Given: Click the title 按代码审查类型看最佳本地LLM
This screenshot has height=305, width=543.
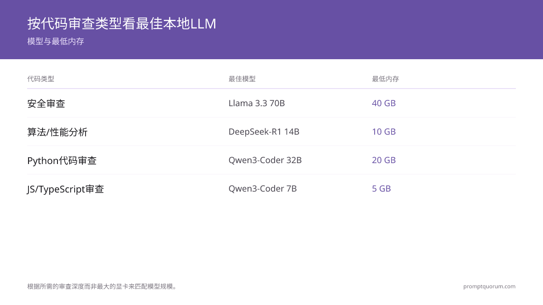Looking at the screenshot, I should tap(122, 23).
